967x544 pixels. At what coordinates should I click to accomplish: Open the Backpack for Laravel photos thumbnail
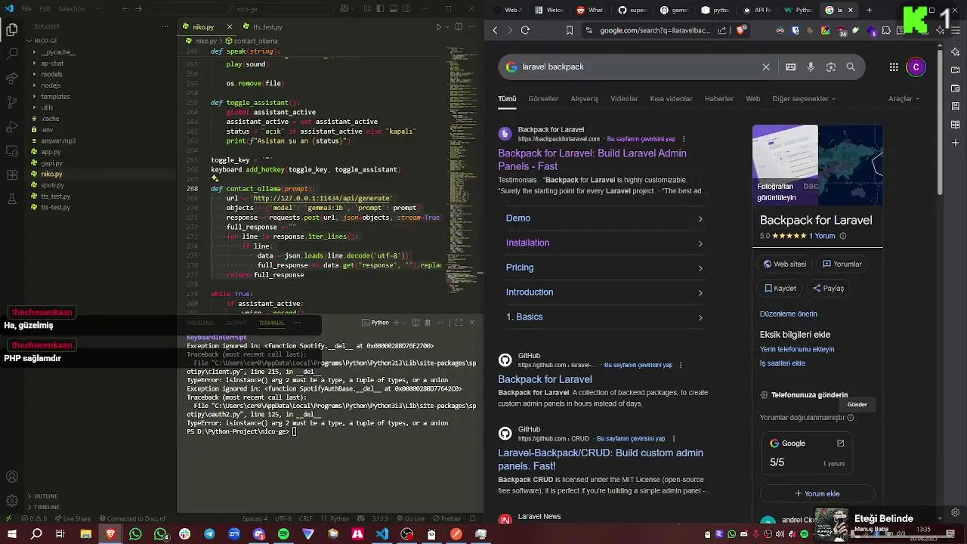[785, 165]
